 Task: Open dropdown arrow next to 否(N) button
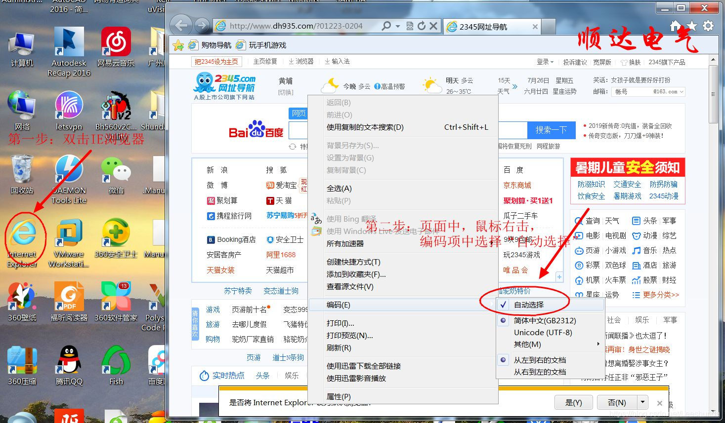642,402
